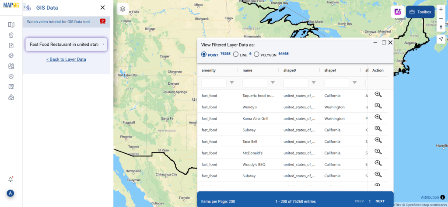Open the YouTube video tutorial icon
Screen dimensions: 448x207
[102, 21]
